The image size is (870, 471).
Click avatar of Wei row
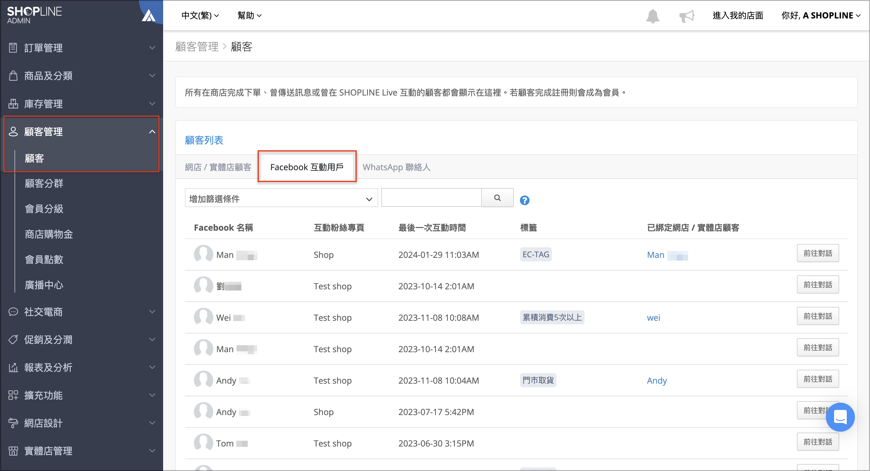[x=203, y=317]
